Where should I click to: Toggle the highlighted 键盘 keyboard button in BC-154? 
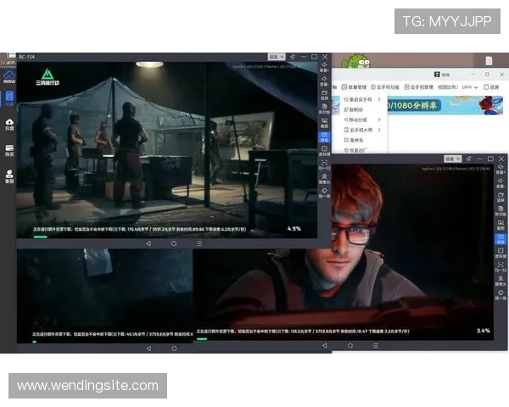[324, 137]
